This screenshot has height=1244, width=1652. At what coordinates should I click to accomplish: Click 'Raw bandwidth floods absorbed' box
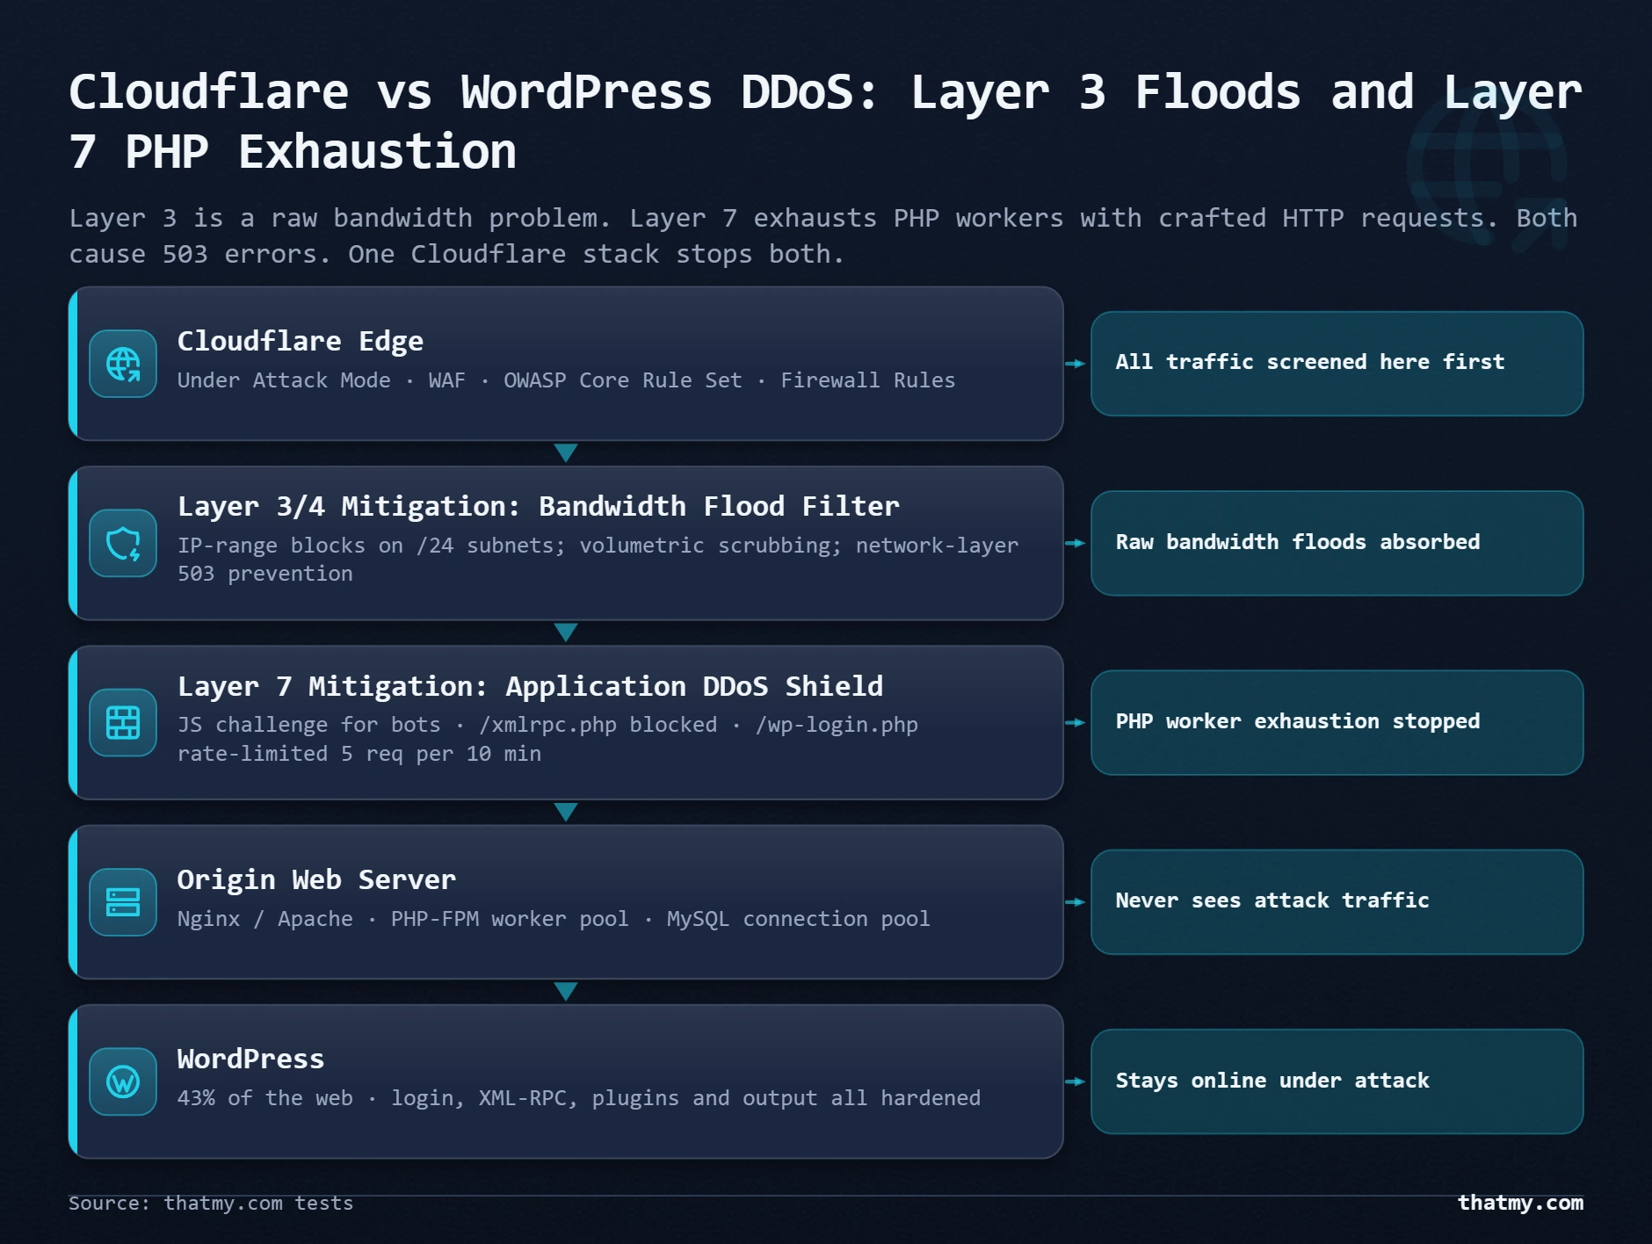pos(1337,543)
